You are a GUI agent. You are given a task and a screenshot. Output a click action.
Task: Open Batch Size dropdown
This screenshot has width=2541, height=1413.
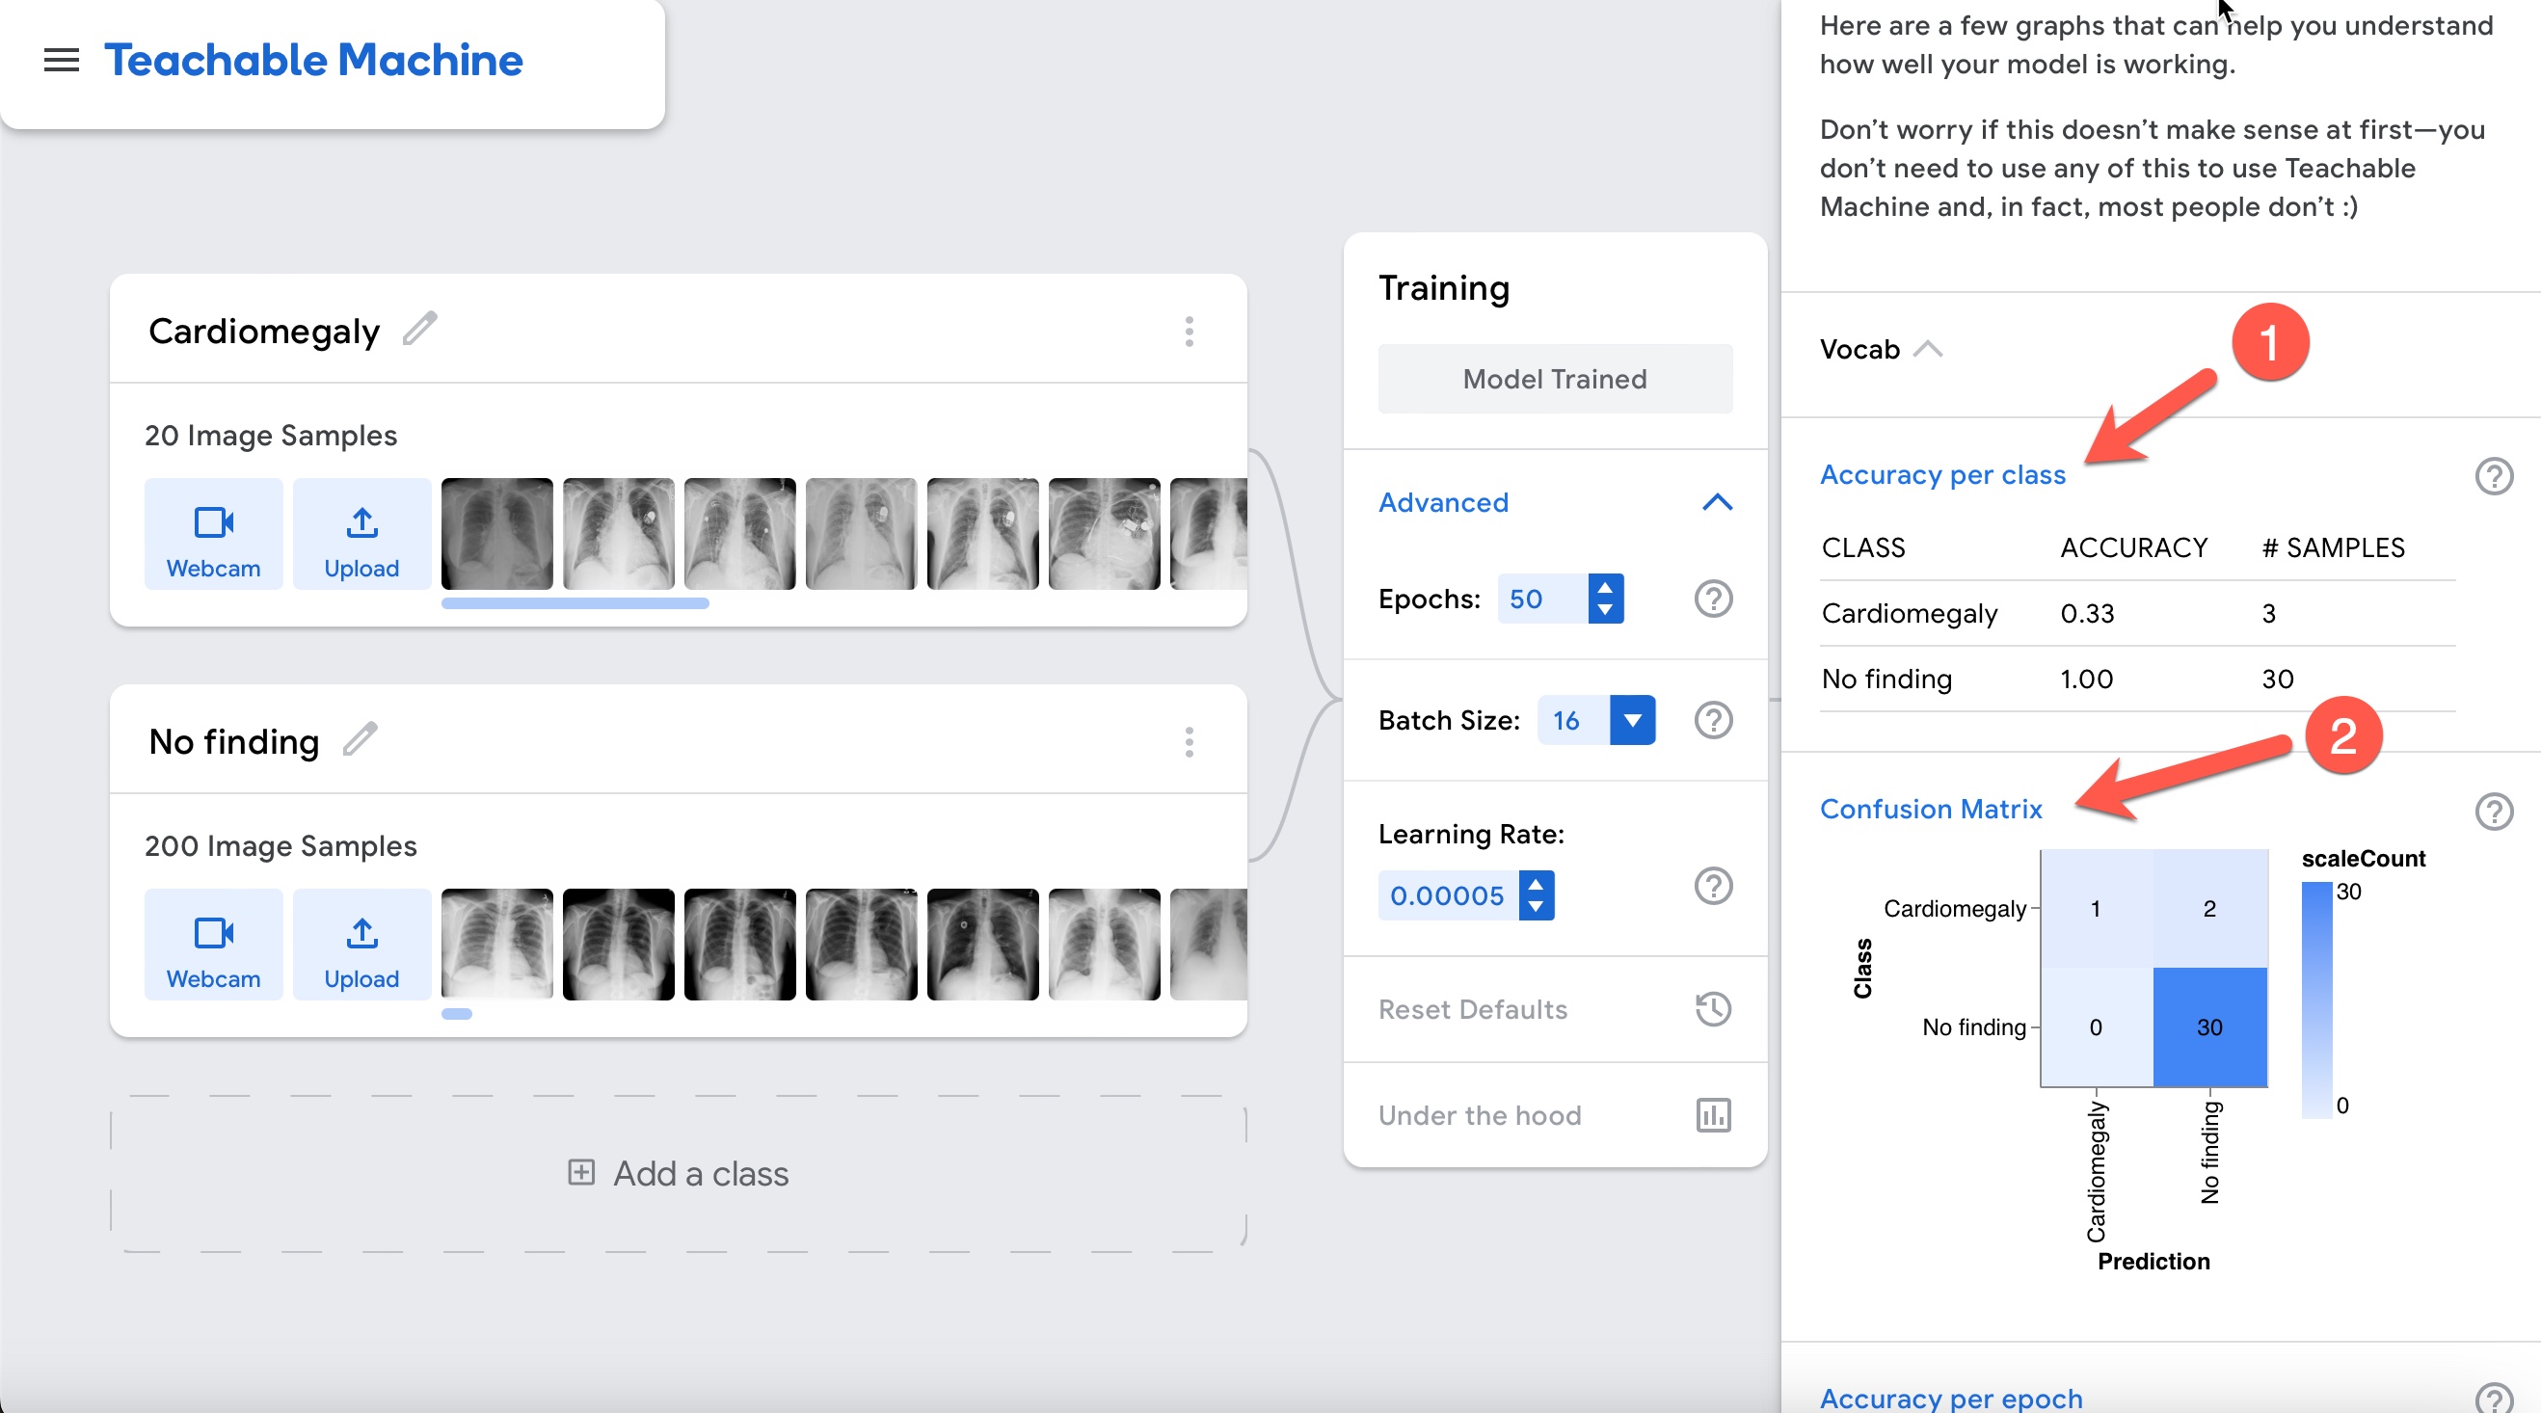point(1632,720)
